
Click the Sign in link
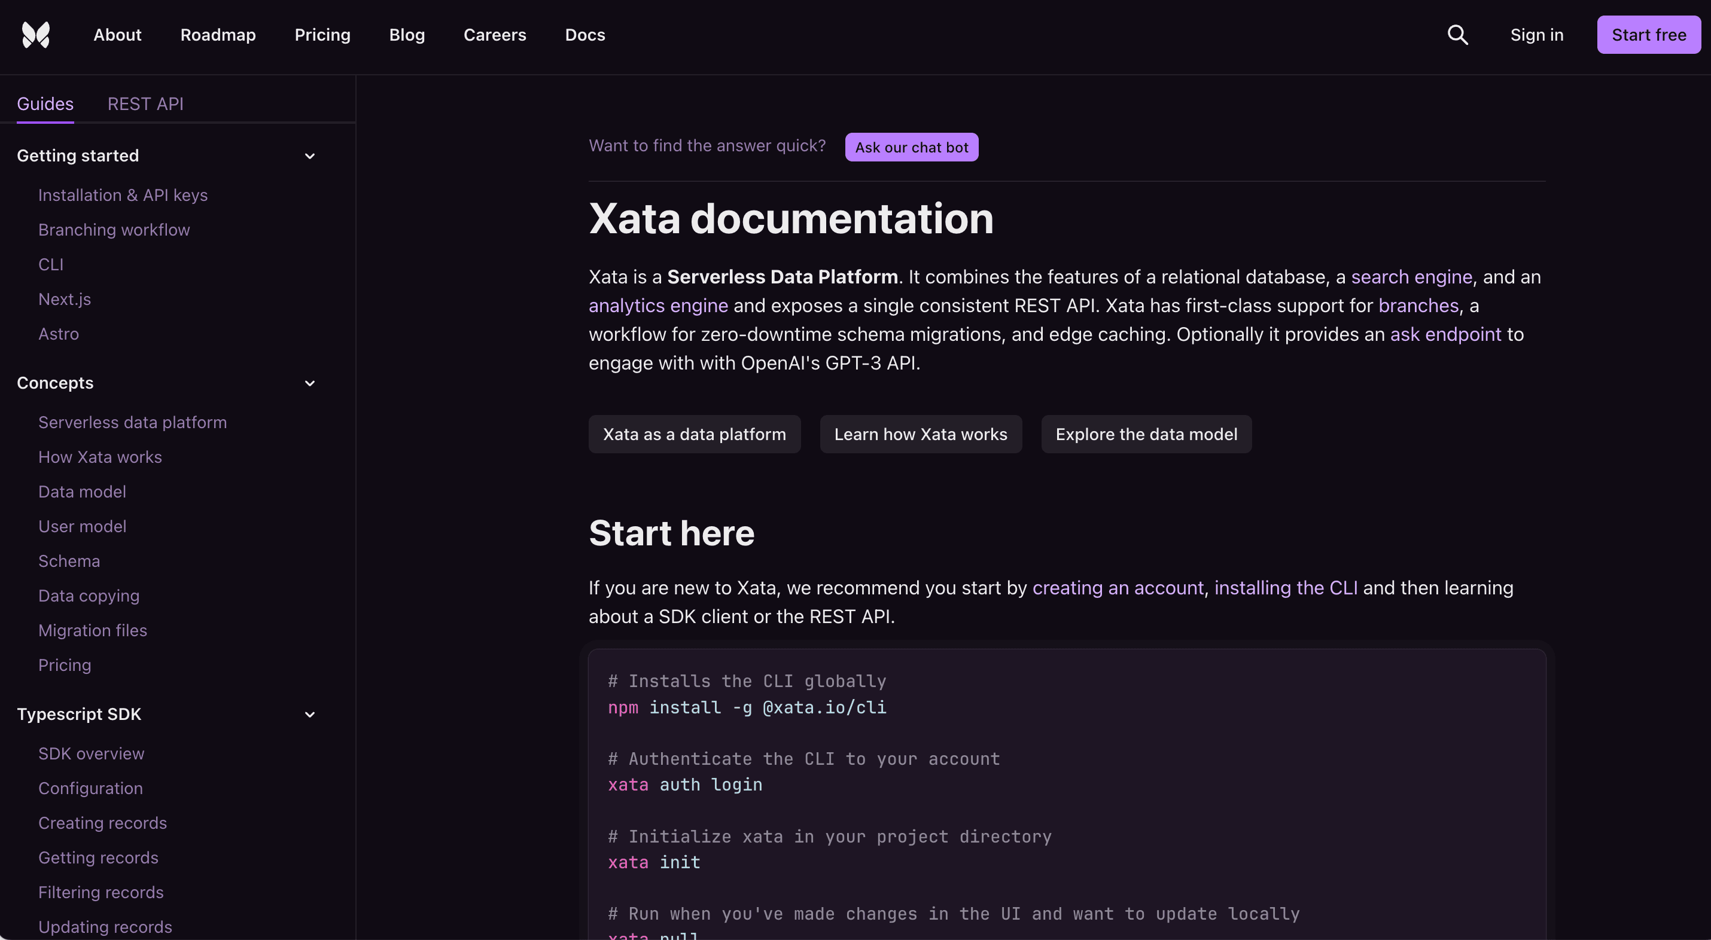click(1536, 35)
